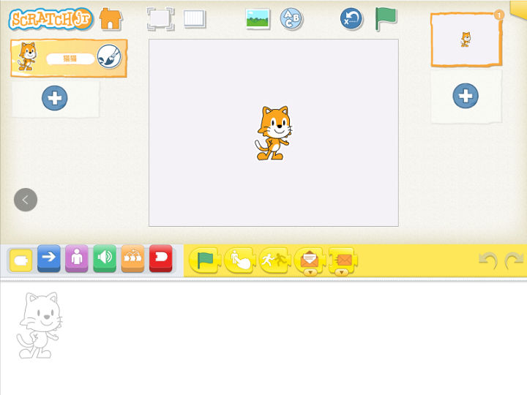This screenshot has height=395, width=527.
Task: Start the project with green flag
Action: [x=386, y=19]
